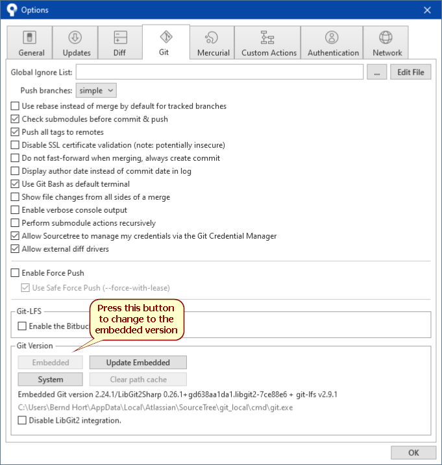Click the Global Ignore List text field
Screen dimensions: 442x465
[219, 72]
